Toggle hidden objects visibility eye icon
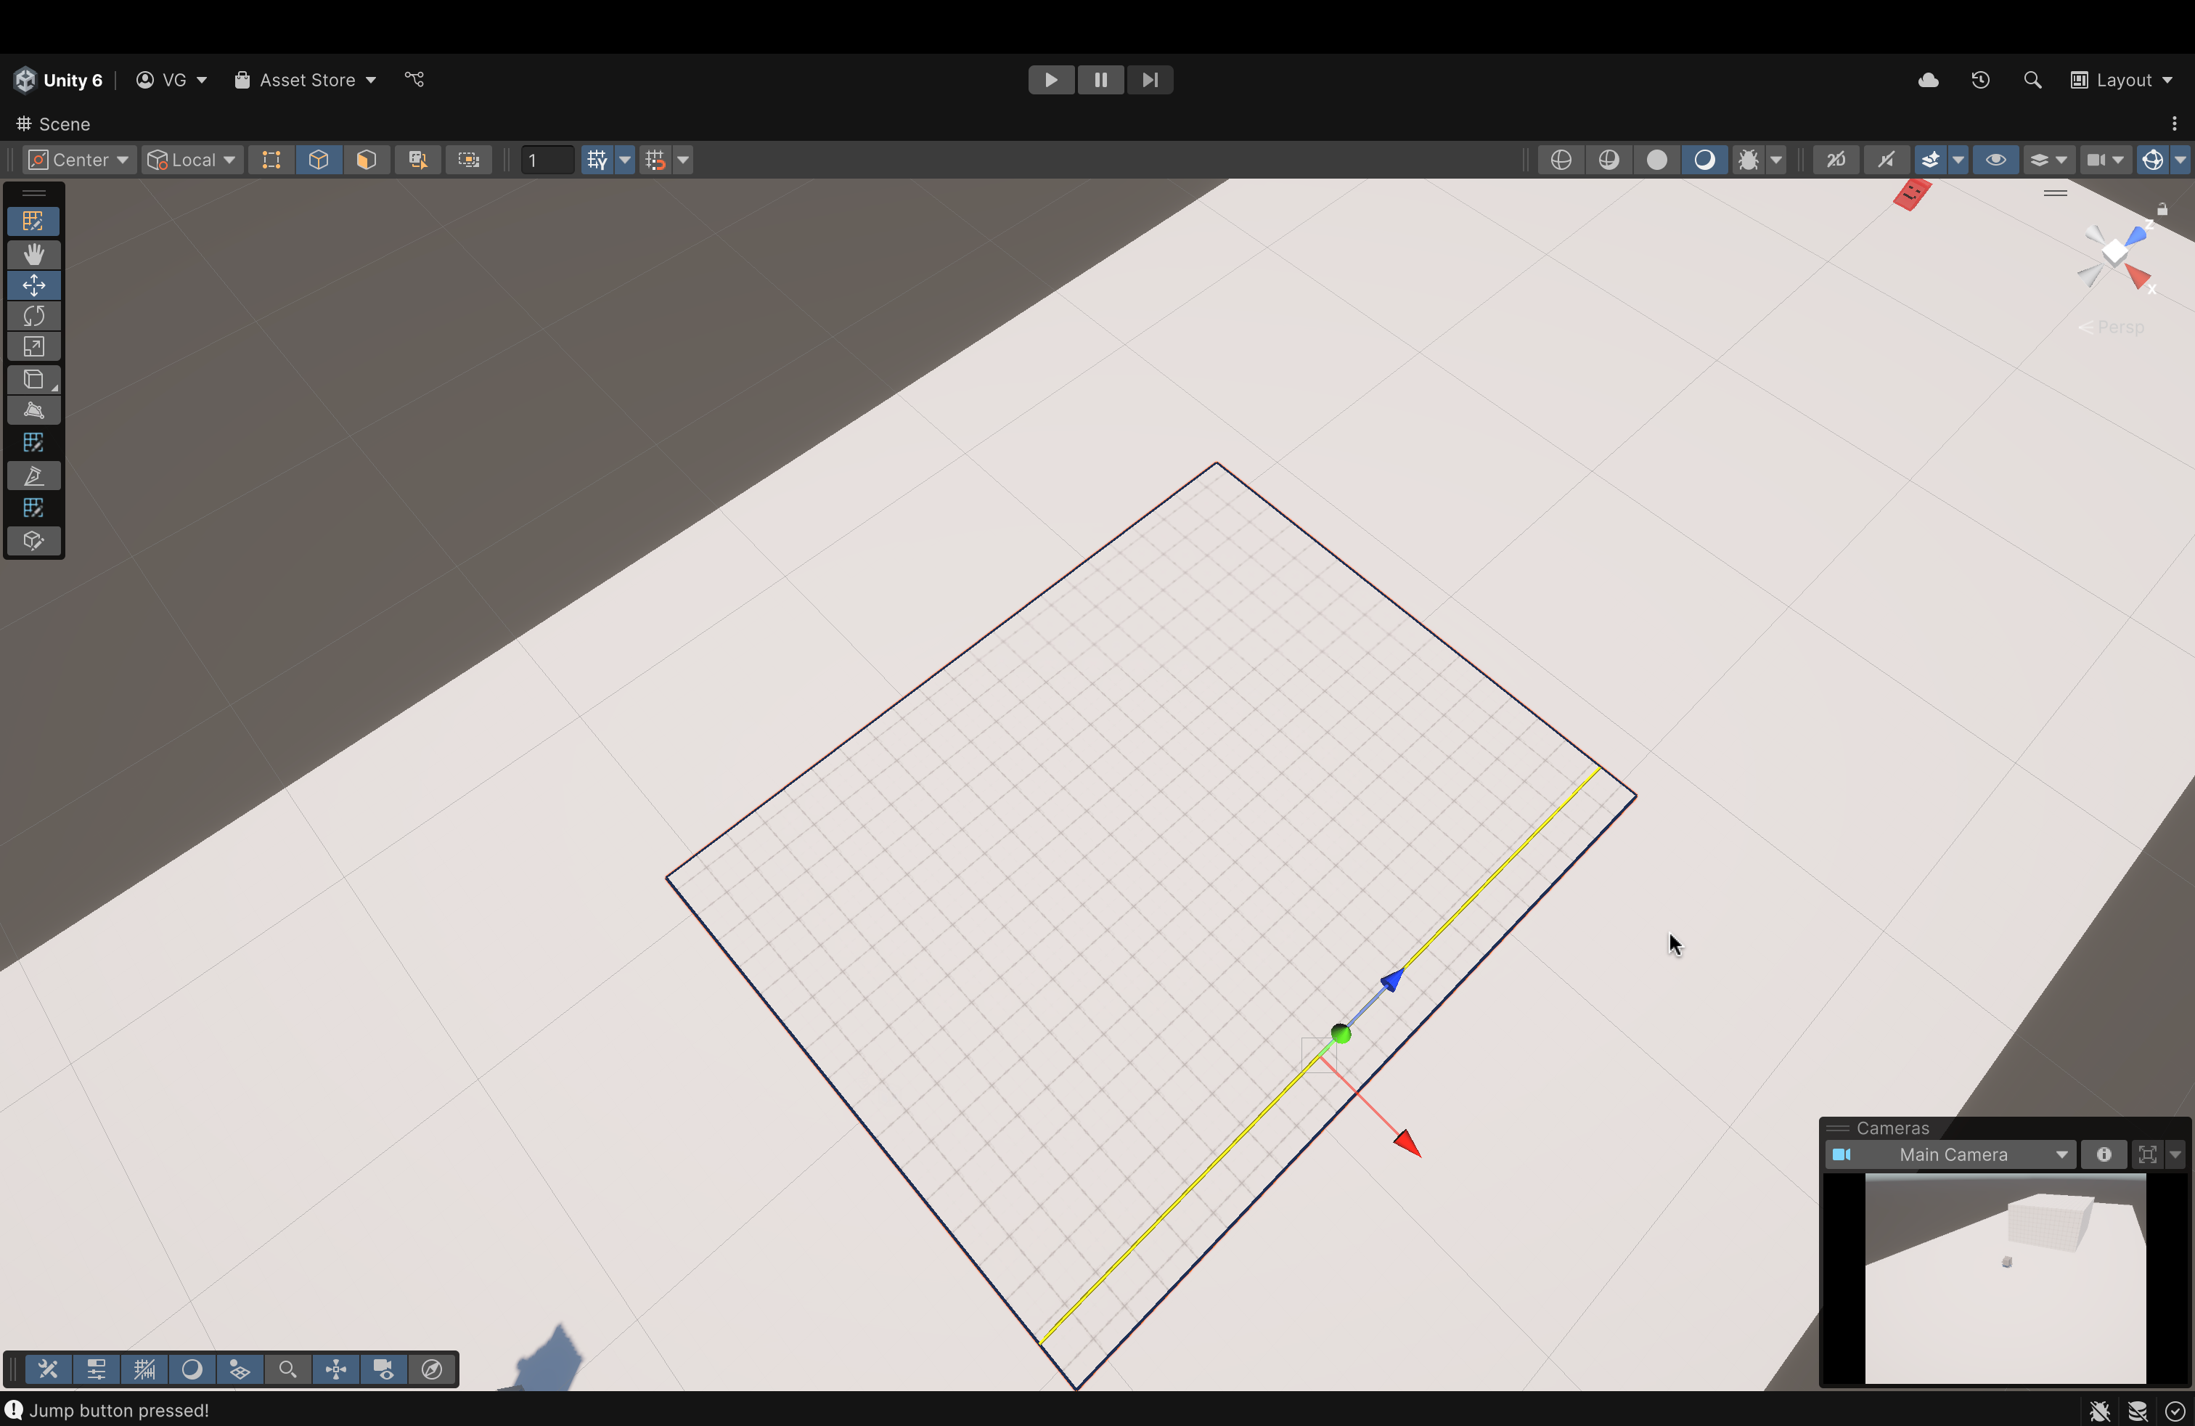Viewport: 2195px width, 1426px height. pos(1995,160)
